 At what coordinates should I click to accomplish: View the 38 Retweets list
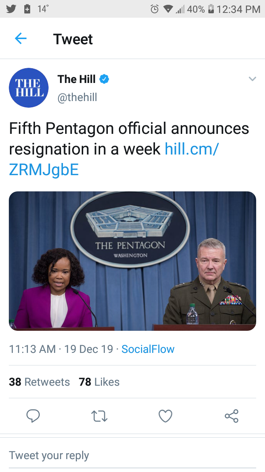[39, 382]
